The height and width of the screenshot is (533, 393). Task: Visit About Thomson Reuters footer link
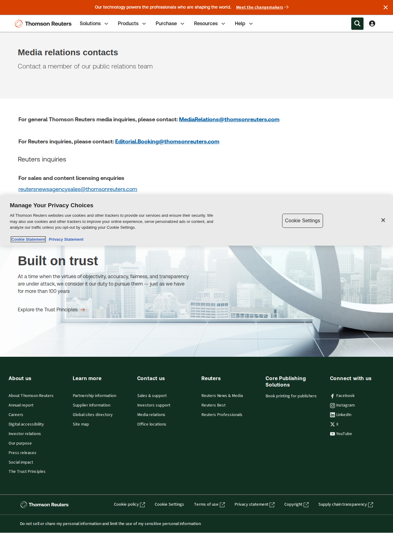coord(31,396)
